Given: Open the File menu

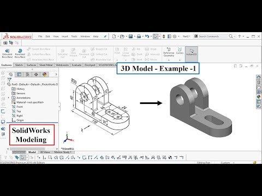Looking at the screenshot, I should [40, 36].
